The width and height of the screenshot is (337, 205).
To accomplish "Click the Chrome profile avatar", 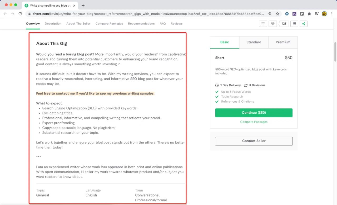I will coord(324,14).
